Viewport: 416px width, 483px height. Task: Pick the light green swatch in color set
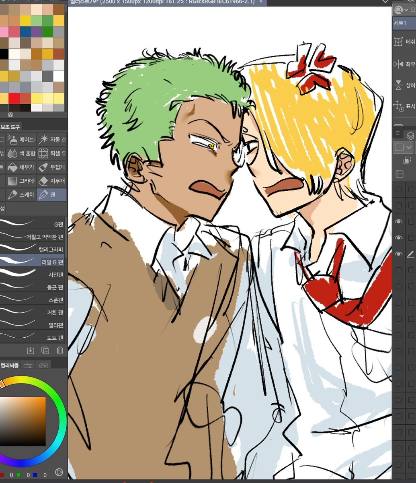pyautogui.click(x=36, y=21)
